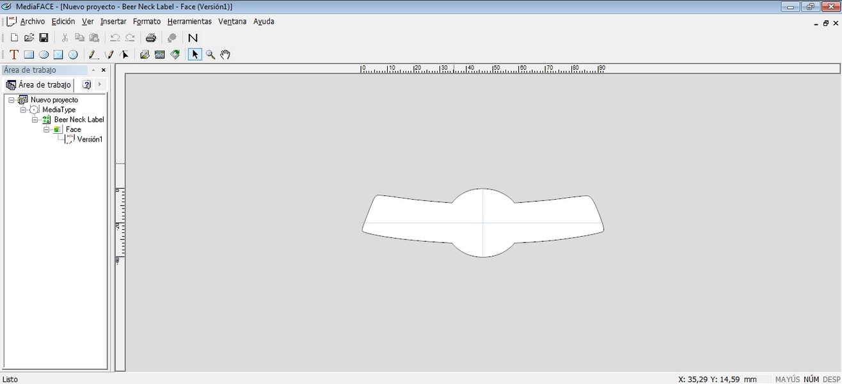This screenshot has width=842, height=384.
Task: Click the N icon in the toolbar
Action: tap(193, 38)
